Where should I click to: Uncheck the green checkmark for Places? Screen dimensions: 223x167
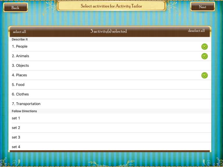204,75
